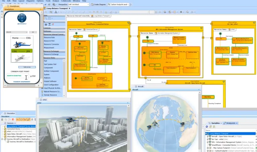Expand the Dictionary palette group

[x=54, y=31]
